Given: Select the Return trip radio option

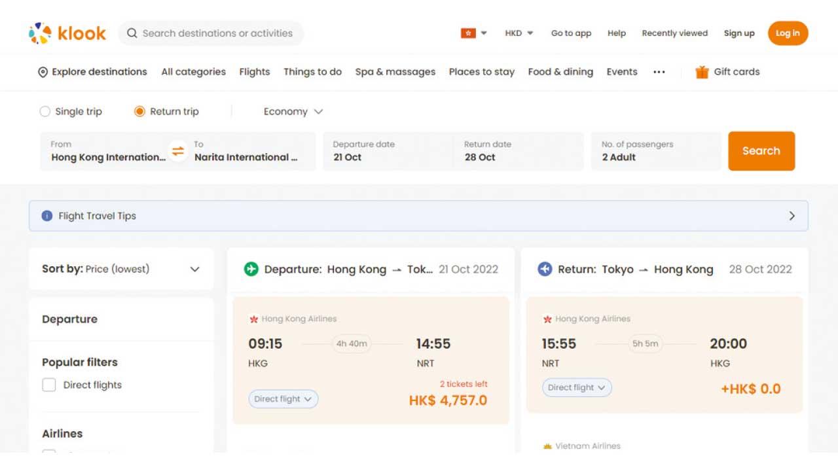Looking at the screenshot, I should (139, 112).
